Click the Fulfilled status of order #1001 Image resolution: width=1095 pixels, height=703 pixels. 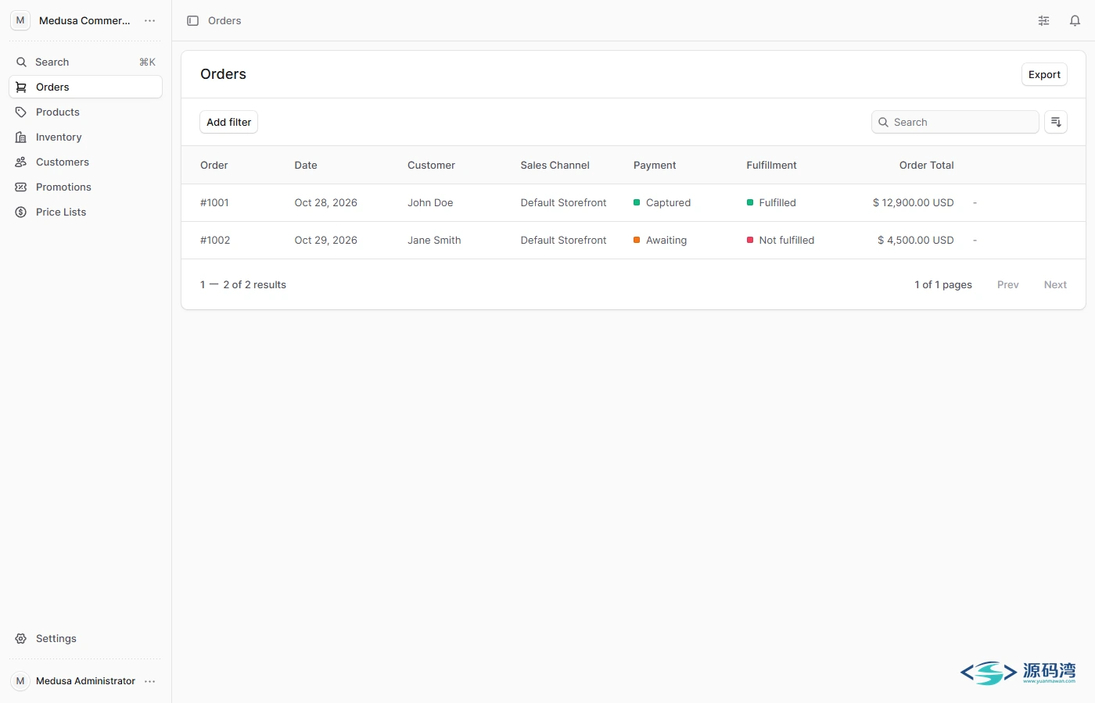pyautogui.click(x=771, y=203)
